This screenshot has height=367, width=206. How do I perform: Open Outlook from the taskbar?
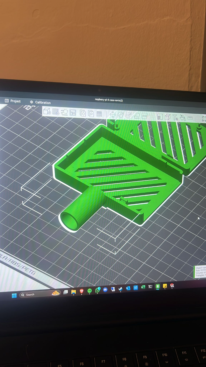coord(128,288)
